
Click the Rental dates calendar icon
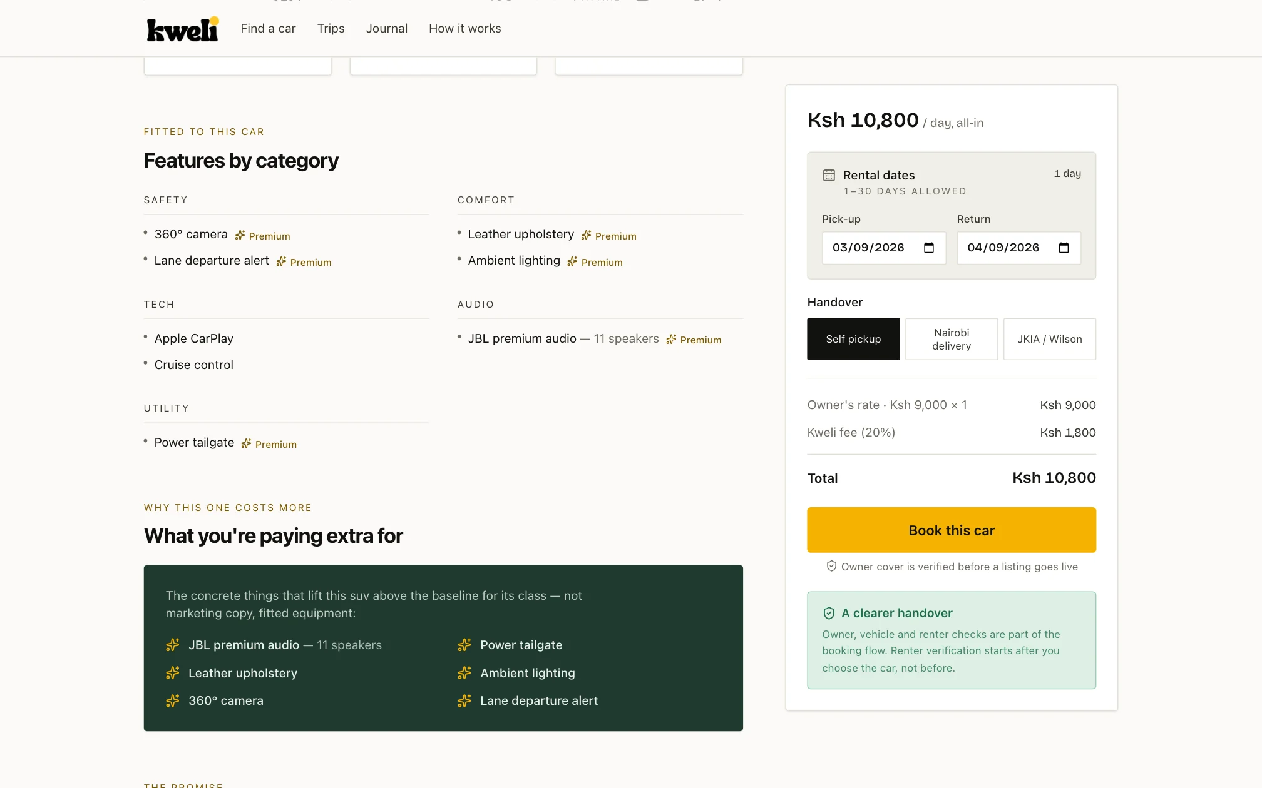pyautogui.click(x=829, y=175)
